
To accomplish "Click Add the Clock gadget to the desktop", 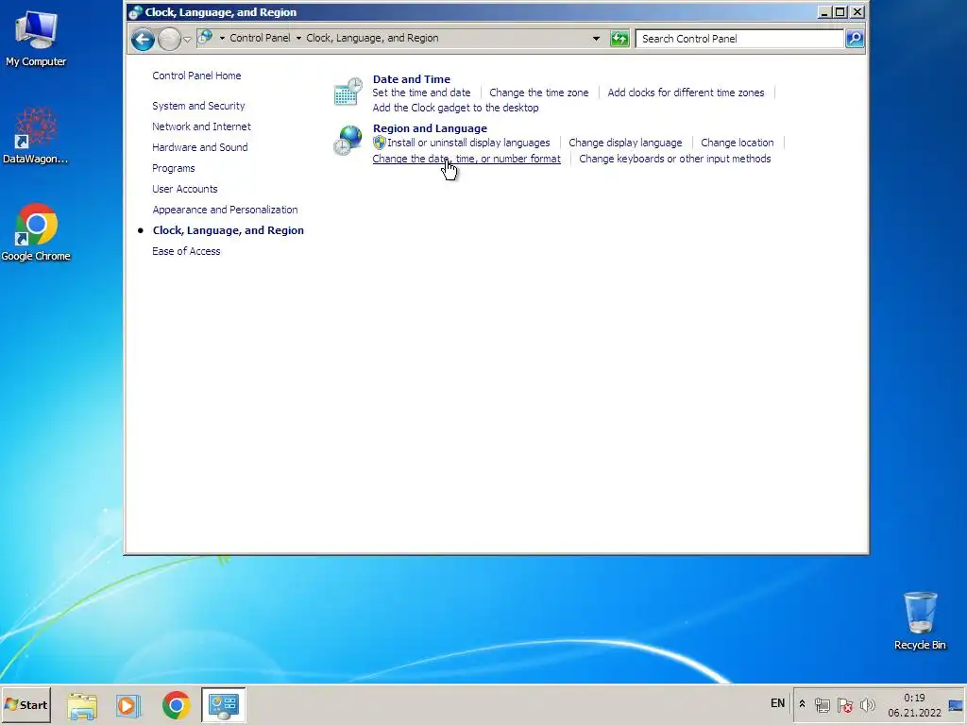I will pyautogui.click(x=455, y=108).
